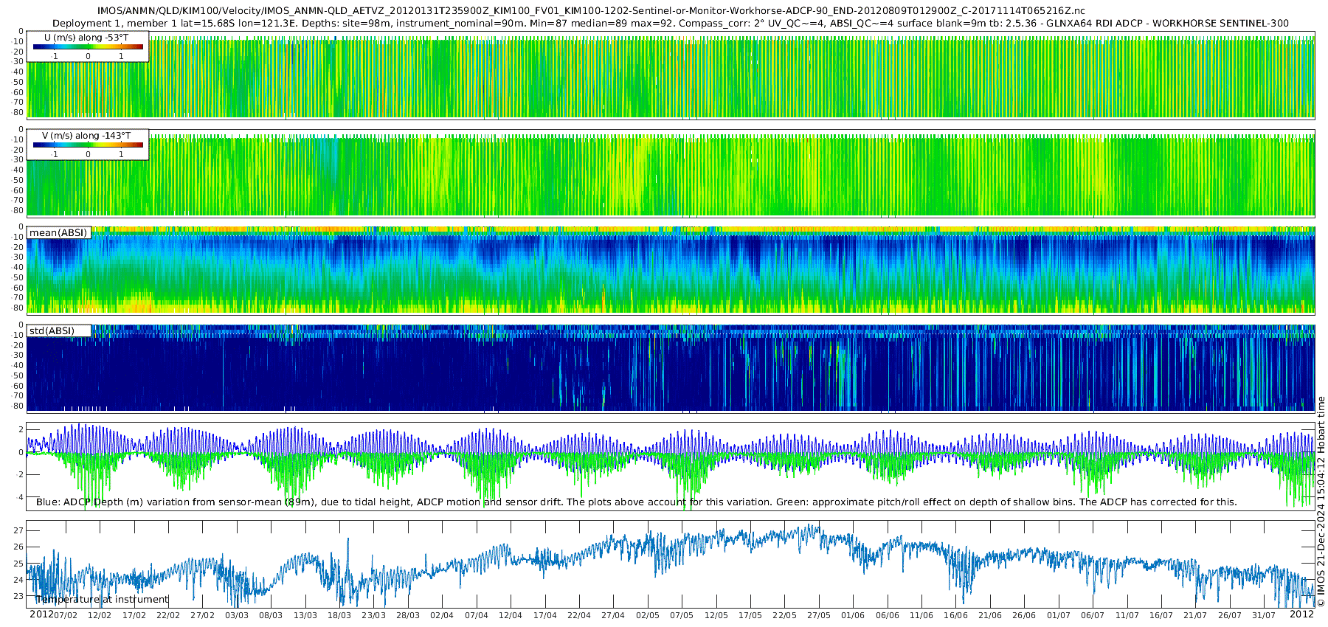
Task: Click the 2012 year label at left
Action: [x=41, y=614]
